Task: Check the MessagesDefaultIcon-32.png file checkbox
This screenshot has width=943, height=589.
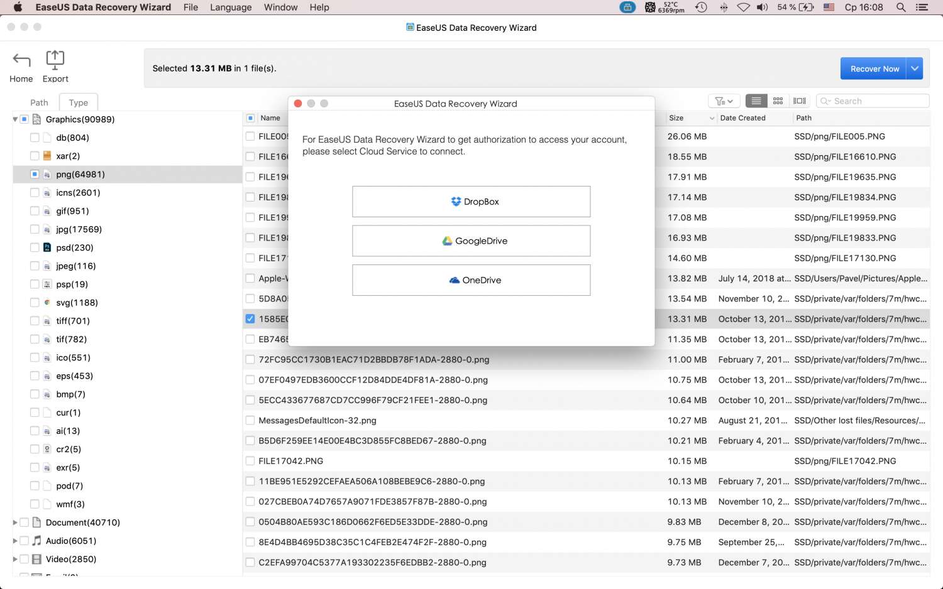Action: pyautogui.click(x=250, y=421)
